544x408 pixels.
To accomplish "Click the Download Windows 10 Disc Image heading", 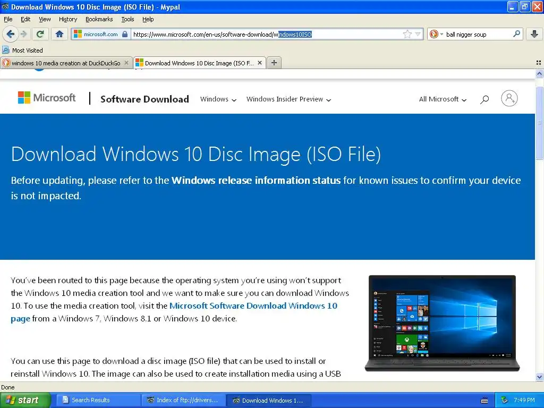I will click(195, 154).
